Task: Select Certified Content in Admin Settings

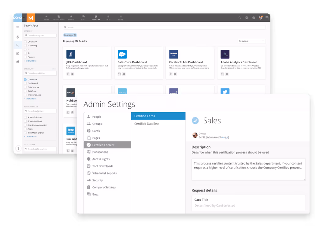Action: (x=107, y=145)
